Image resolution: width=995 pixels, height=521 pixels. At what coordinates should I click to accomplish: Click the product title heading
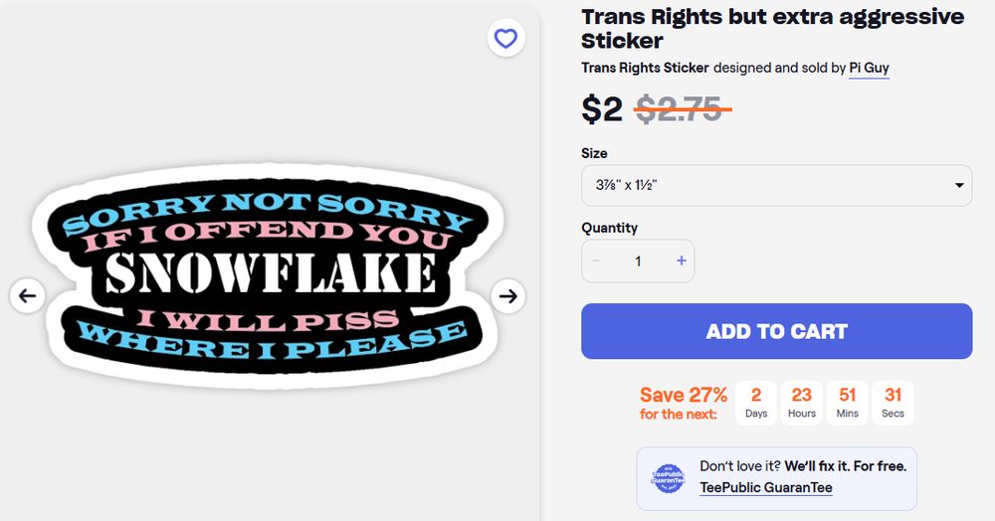click(772, 29)
